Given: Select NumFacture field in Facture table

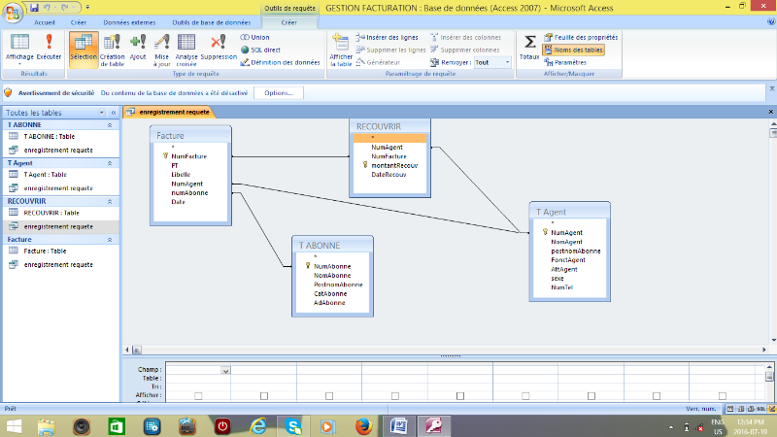Looking at the screenshot, I should click(x=188, y=155).
